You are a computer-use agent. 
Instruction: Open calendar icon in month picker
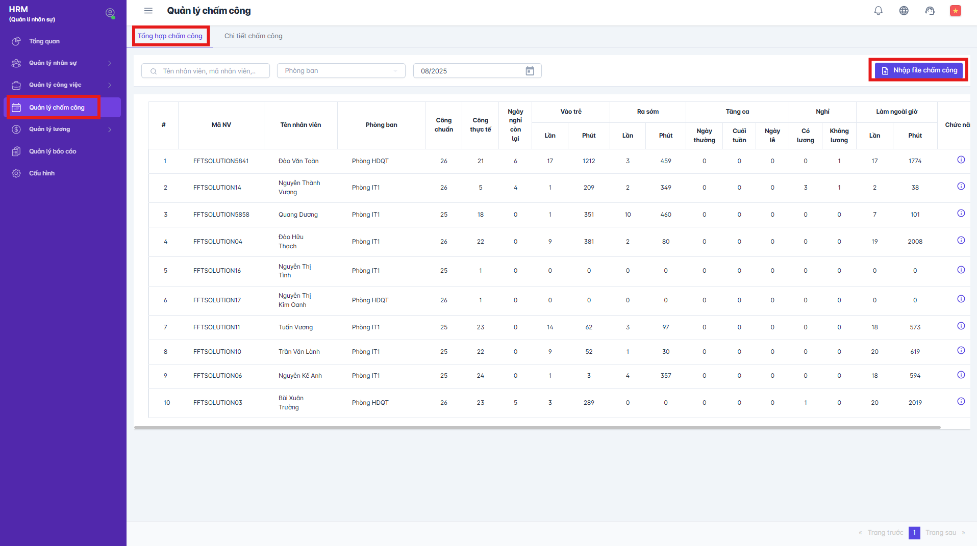tap(530, 71)
